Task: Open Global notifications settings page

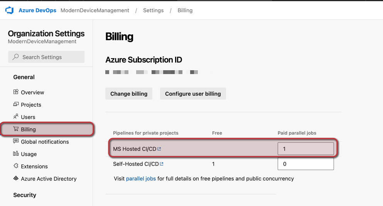Action: click(x=45, y=142)
